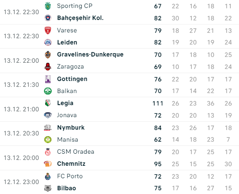Click the Chemnitz team logo
The width and height of the screenshot is (239, 194).
[x=48, y=164]
